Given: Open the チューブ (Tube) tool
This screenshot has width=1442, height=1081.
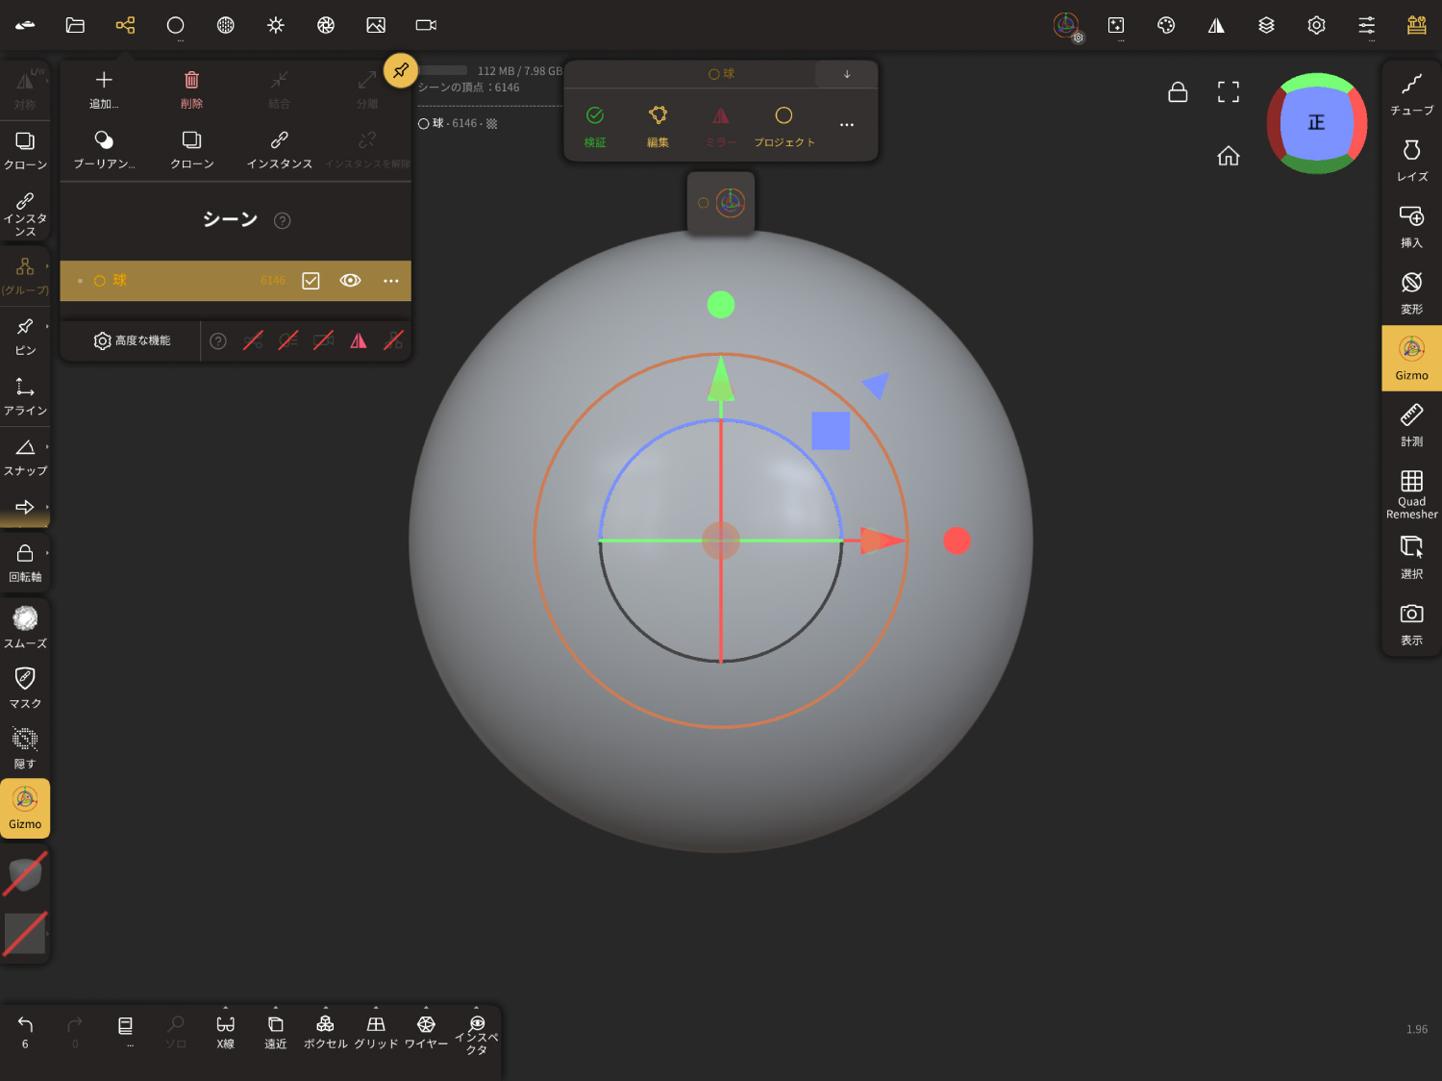Looking at the screenshot, I should [x=1411, y=94].
